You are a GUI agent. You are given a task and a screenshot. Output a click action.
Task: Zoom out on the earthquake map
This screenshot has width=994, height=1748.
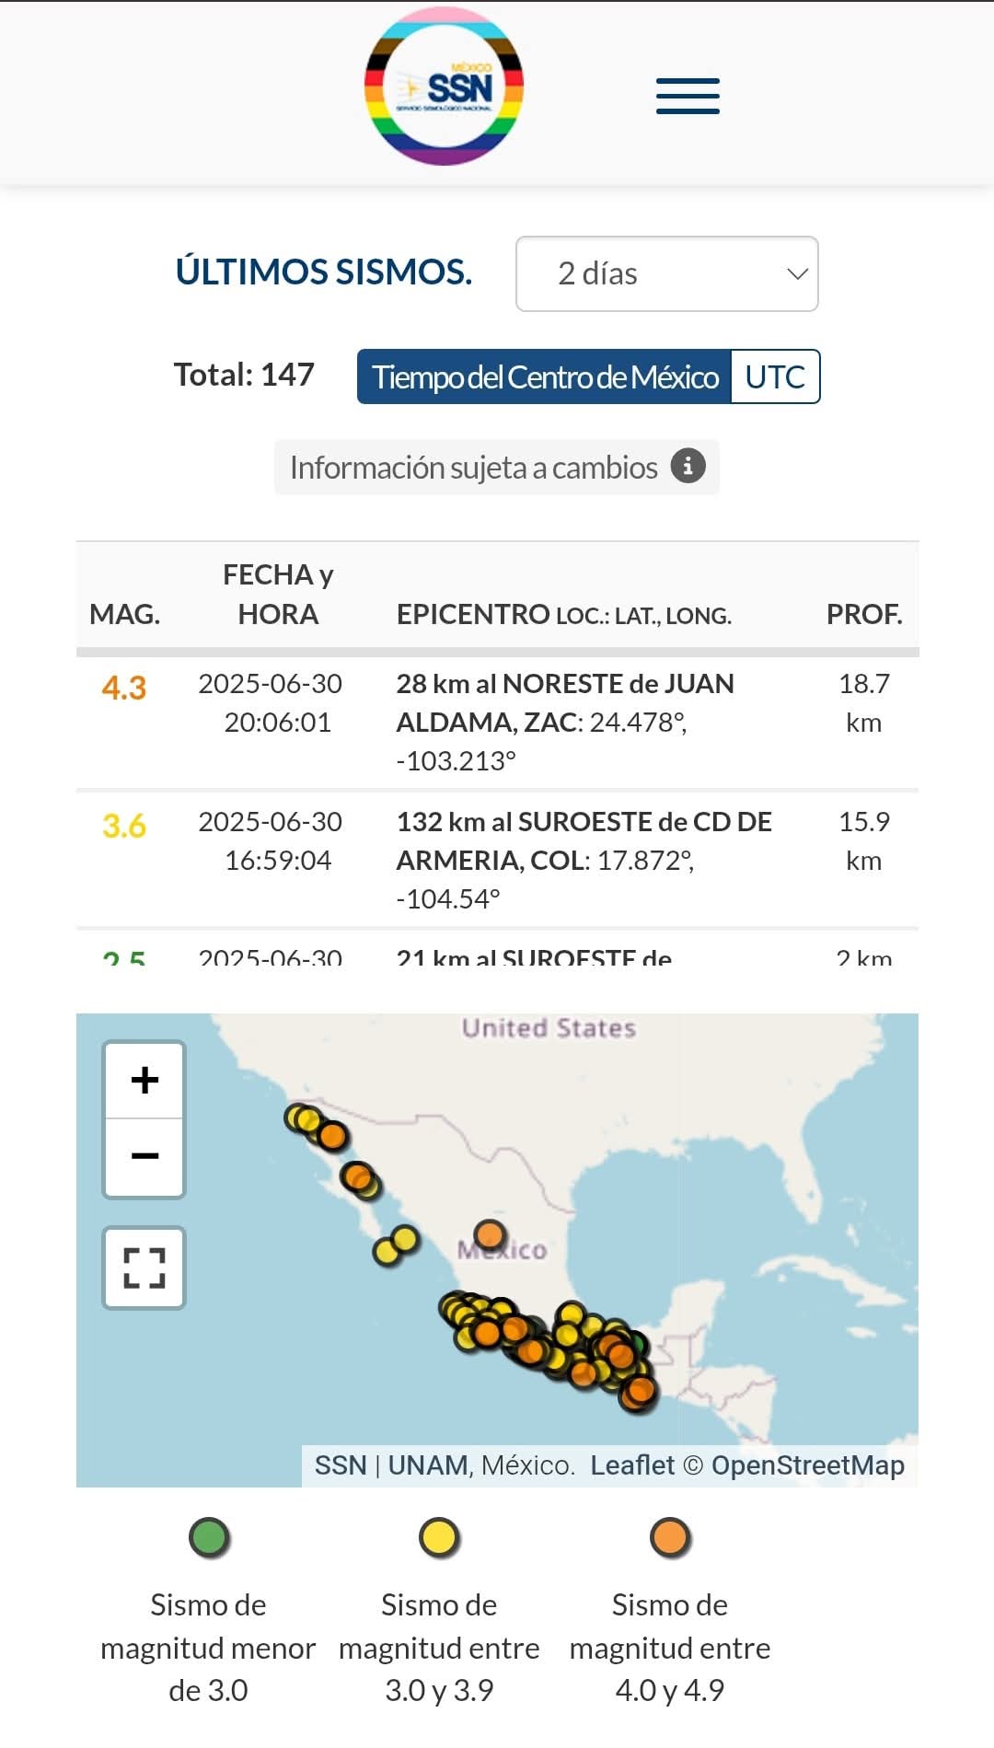144,1156
